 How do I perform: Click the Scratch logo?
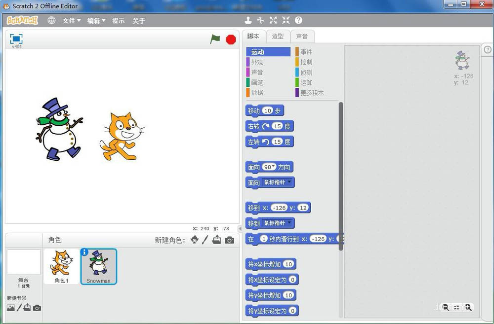click(22, 20)
